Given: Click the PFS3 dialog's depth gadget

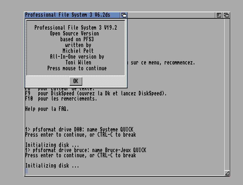Looking at the screenshot, I should pyautogui.click(x=124, y=15).
